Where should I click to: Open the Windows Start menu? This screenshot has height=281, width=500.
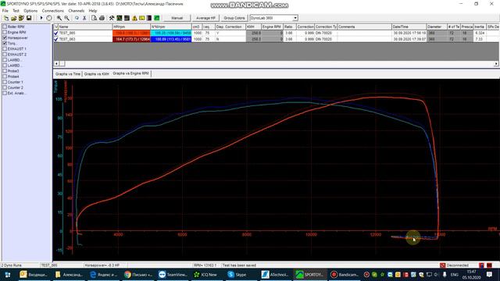pyautogui.click(x=8, y=275)
